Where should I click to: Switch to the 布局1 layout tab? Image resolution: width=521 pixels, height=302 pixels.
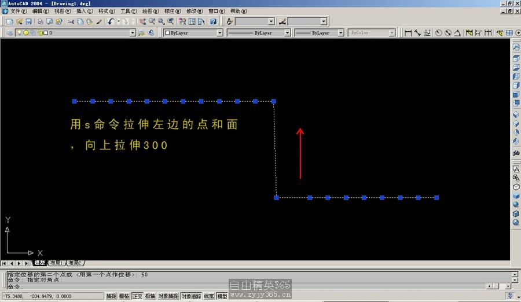click(x=57, y=263)
